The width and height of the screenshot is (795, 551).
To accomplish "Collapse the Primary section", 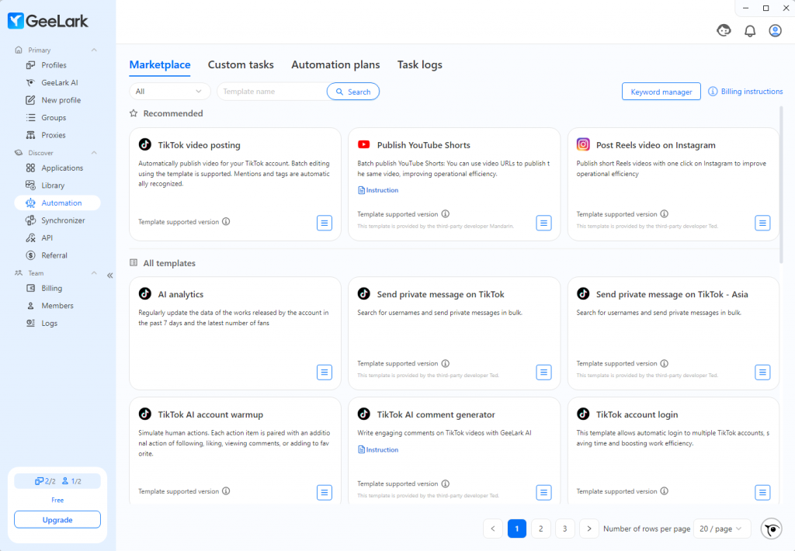I will coord(94,50).
